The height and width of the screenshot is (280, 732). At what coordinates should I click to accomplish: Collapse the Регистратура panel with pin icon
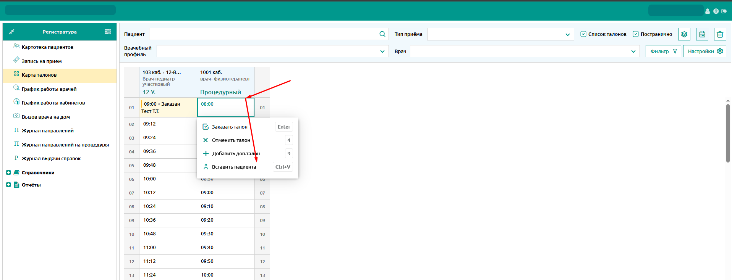(11, 32)
